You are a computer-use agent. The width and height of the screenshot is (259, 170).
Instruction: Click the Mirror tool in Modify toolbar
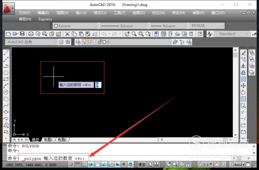[243, 66]
